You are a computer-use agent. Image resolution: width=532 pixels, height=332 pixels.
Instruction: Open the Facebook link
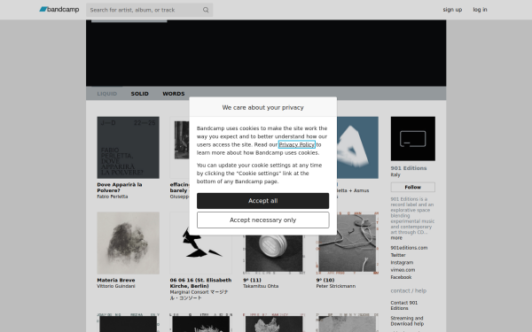click(401, 277)
